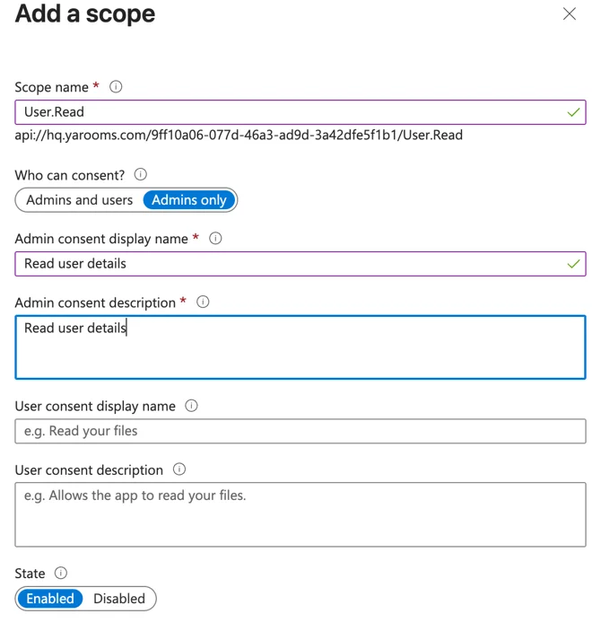Click info icon next to State label
The width and height of the screenshot is (601, 640).
61,573
